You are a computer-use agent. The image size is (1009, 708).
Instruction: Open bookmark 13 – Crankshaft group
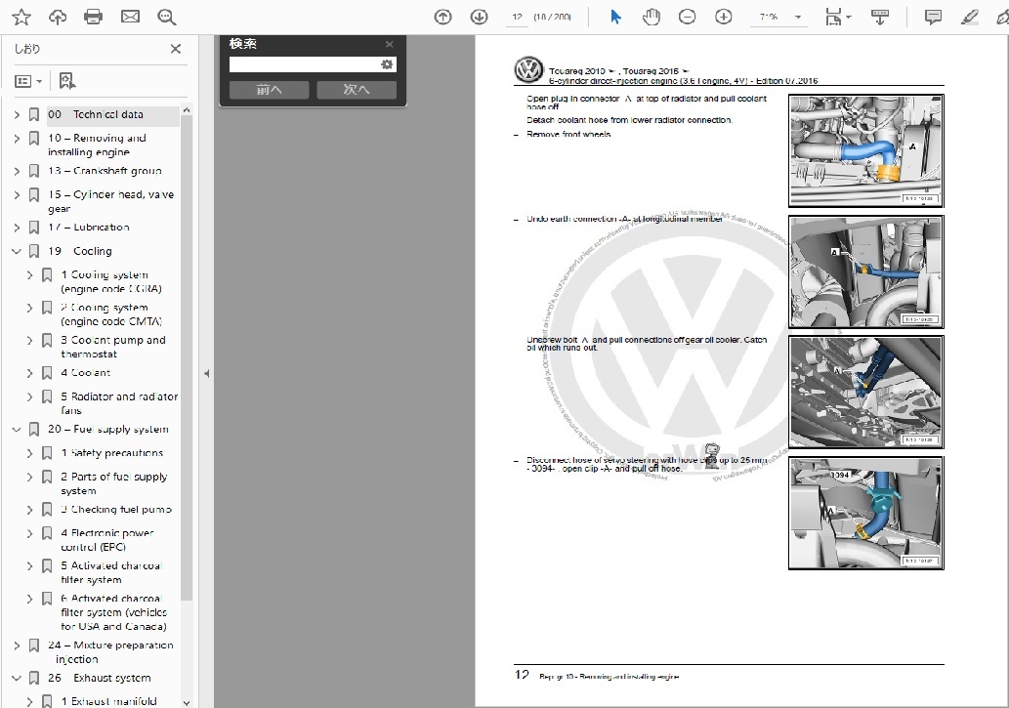(105, 171)
